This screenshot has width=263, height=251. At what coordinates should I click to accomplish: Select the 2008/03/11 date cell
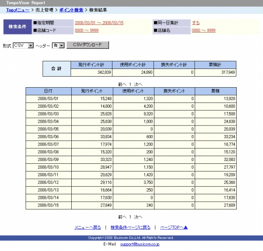(48, 175)
